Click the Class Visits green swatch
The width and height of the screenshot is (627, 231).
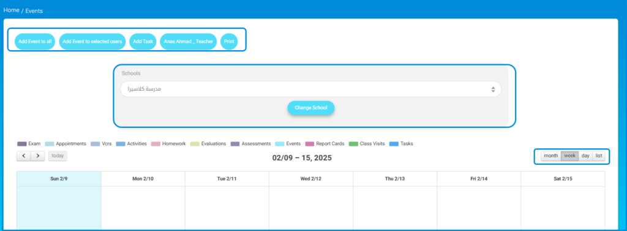click(353, 144)
